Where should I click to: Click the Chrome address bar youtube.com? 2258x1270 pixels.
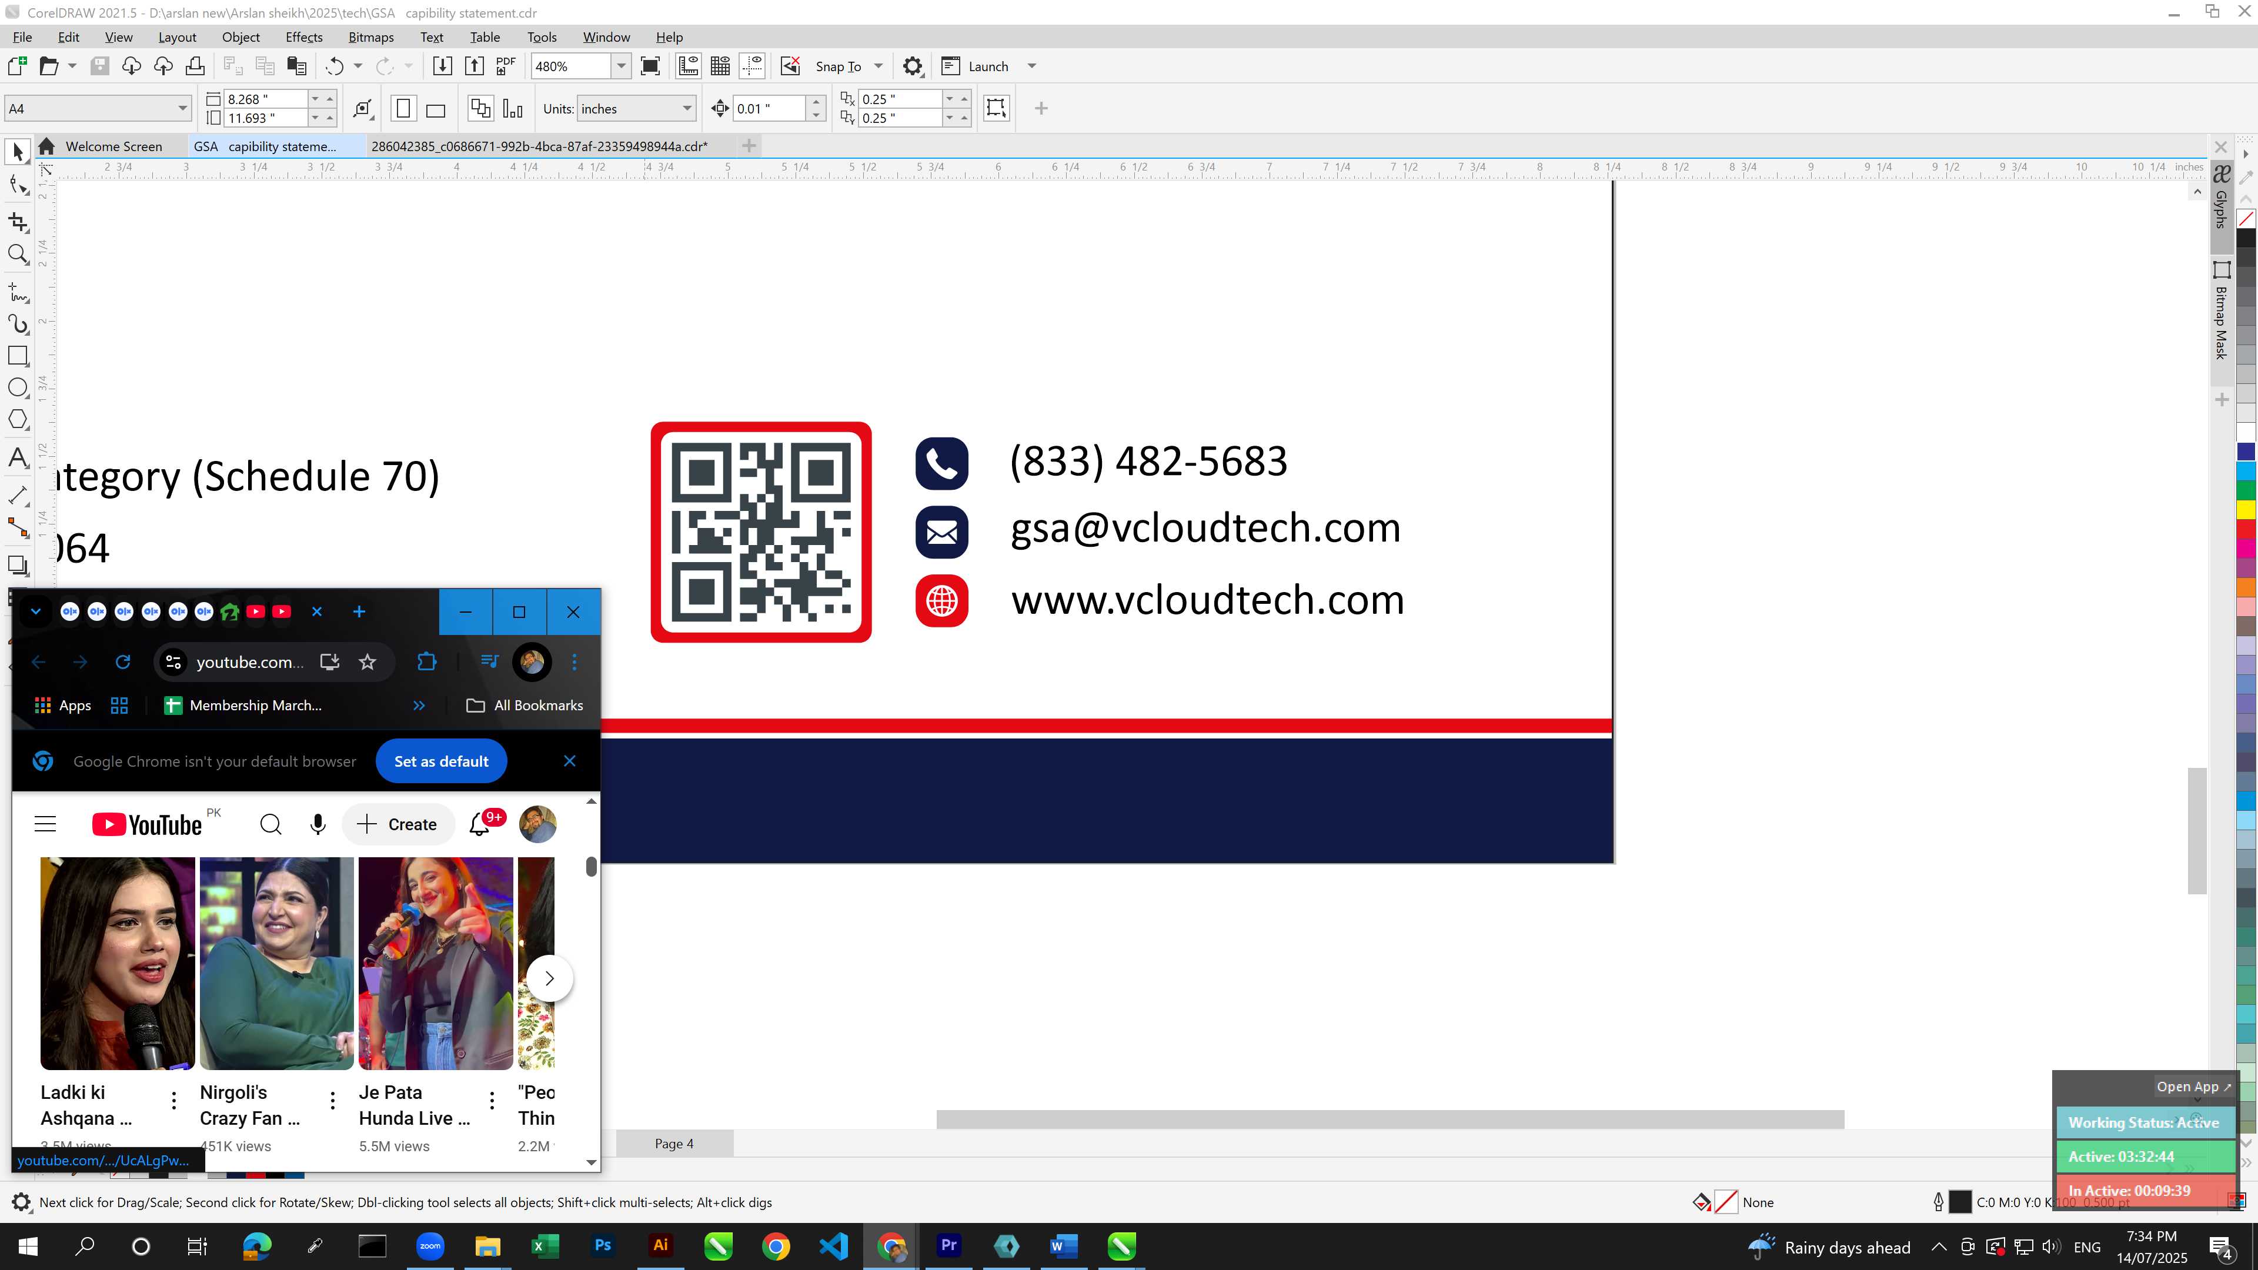[x=250, y=663]
